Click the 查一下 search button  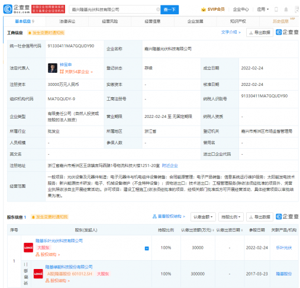pos(169,9)
